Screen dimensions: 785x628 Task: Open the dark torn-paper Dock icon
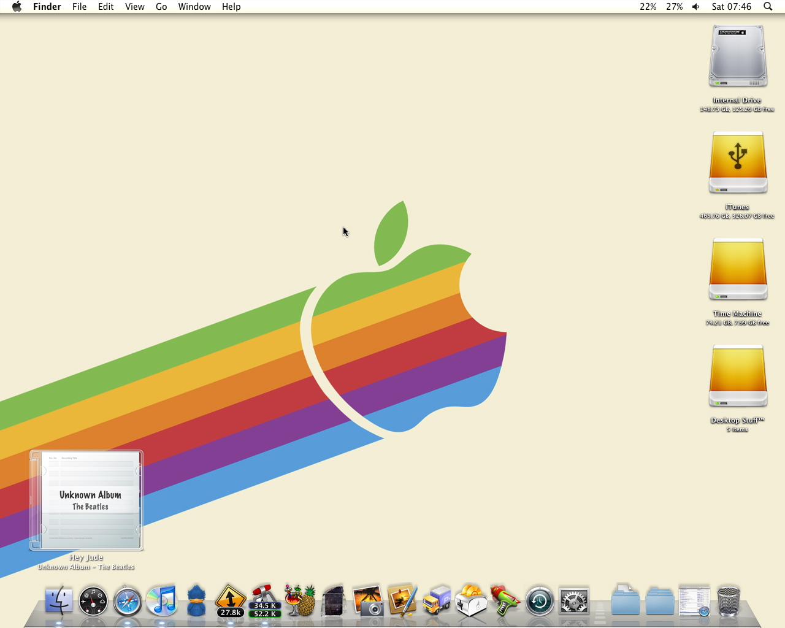[334, 600]
